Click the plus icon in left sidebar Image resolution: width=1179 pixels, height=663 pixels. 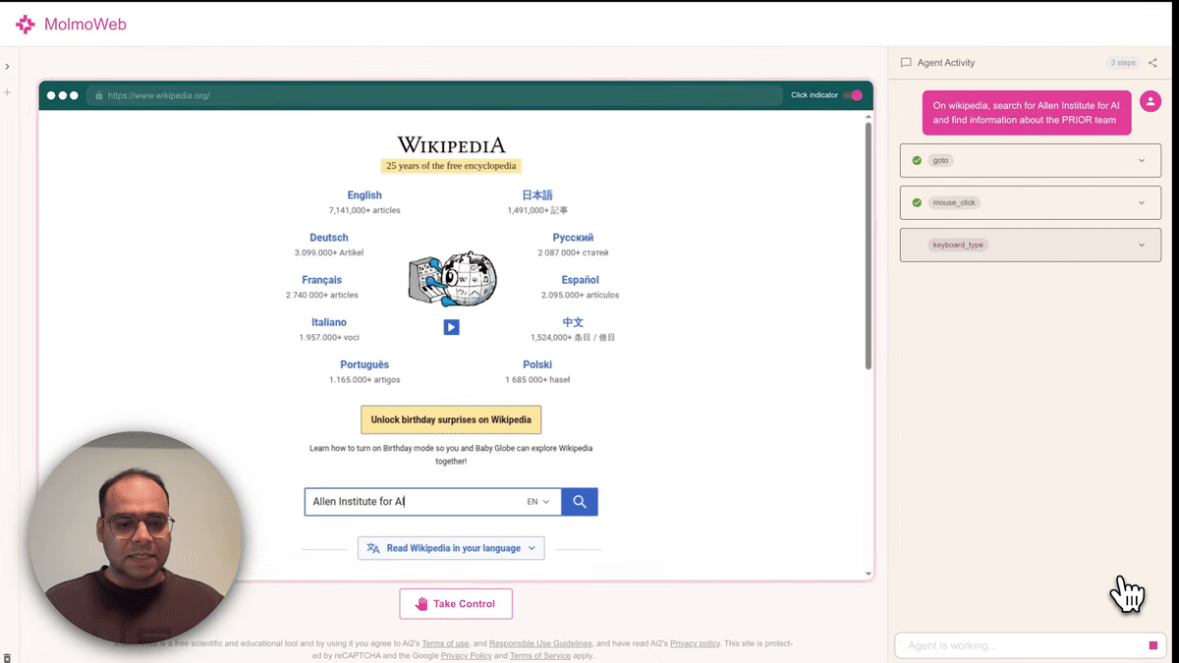[x=7, y=92]
